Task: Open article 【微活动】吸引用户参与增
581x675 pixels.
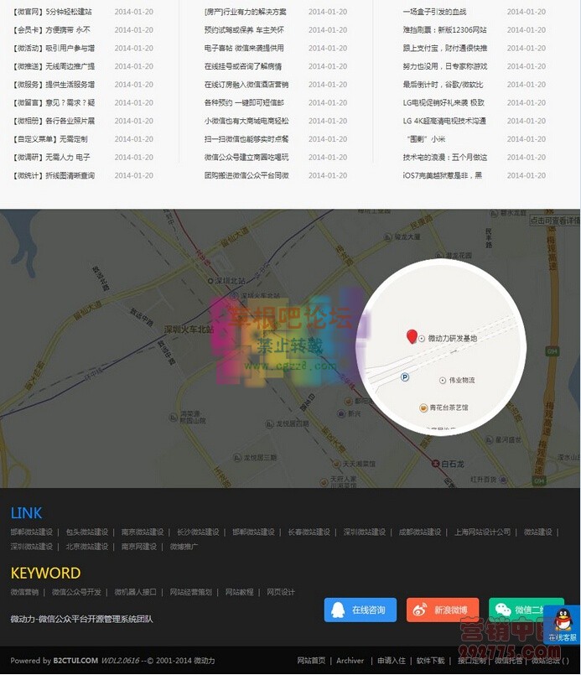Action: (x=54, y=49)
